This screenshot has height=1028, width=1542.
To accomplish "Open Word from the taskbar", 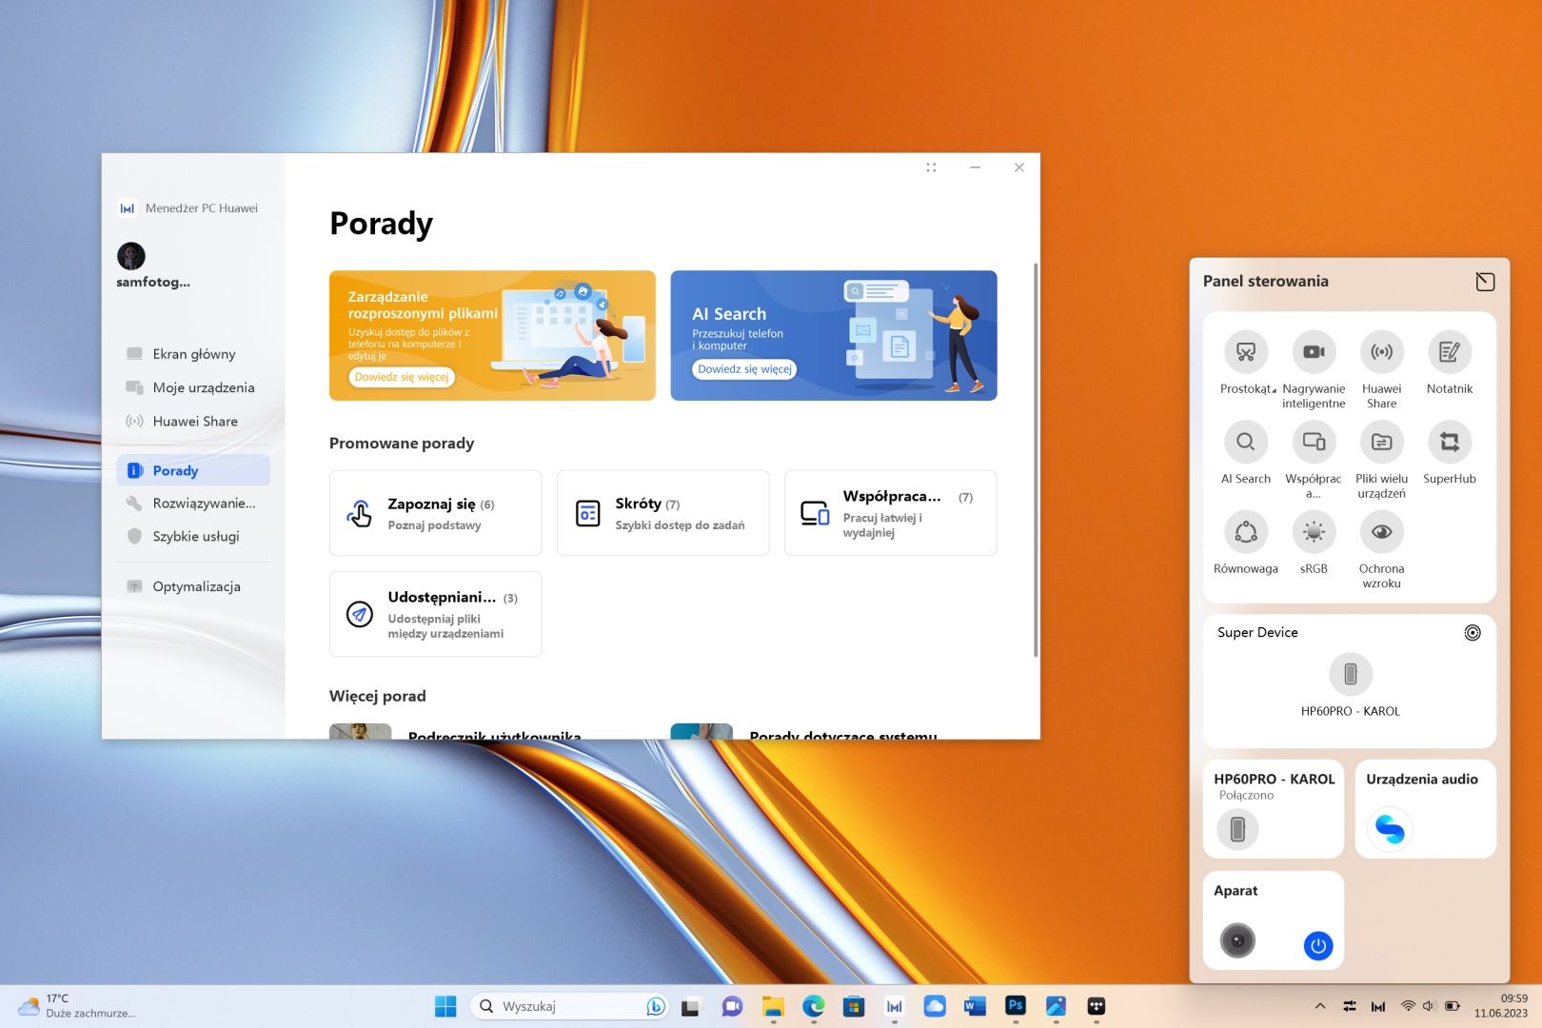I will coord(975,1006).
